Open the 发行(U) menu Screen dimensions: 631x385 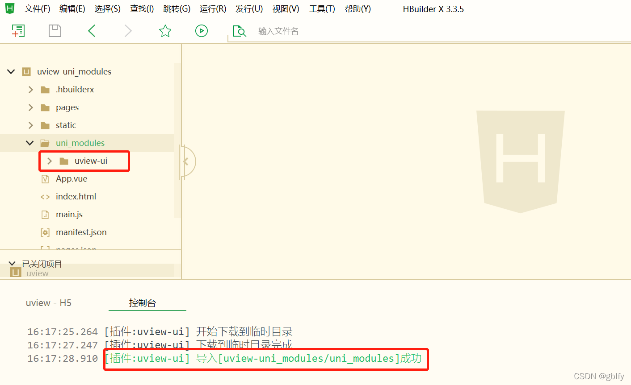pos(249,9)
